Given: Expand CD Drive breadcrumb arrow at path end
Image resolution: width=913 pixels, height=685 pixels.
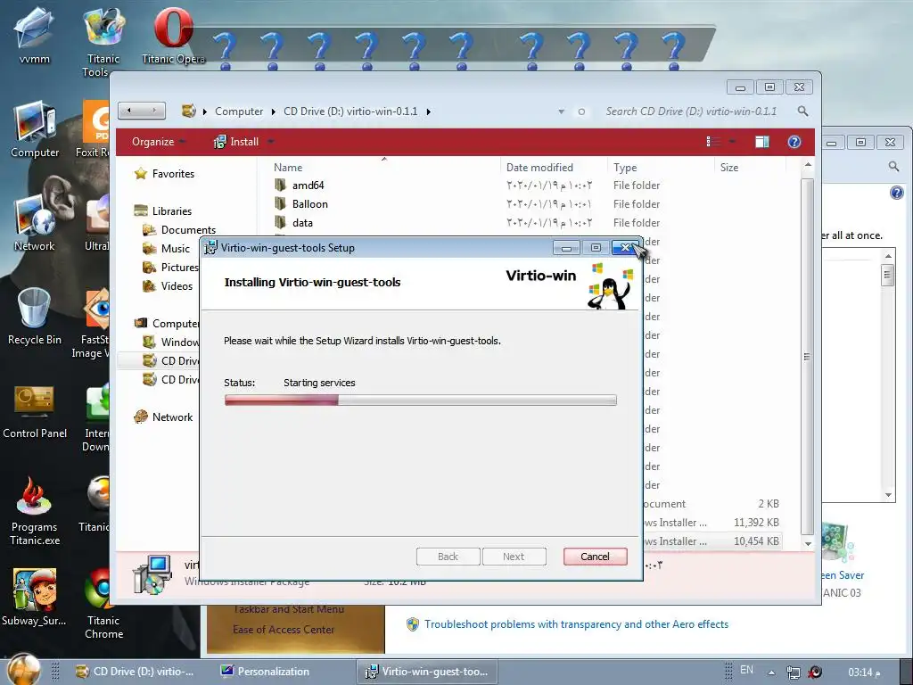Looking at the screenshot, I should (428, 111).
